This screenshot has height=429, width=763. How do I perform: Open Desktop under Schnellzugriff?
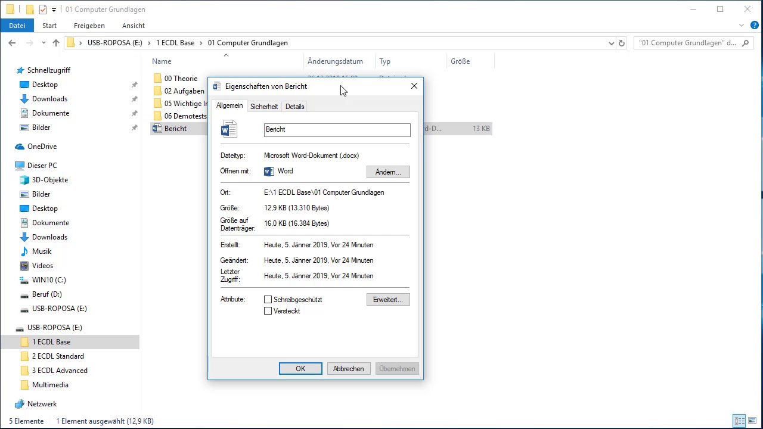point(45,85)
